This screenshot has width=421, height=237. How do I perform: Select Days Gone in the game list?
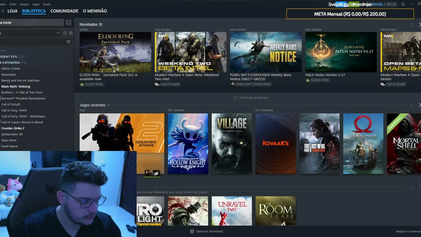9,140
